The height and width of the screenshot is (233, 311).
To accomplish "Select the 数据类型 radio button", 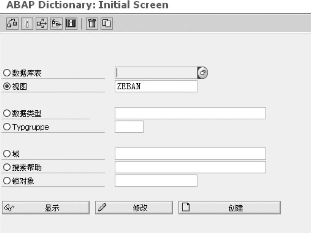I will 7,113.
